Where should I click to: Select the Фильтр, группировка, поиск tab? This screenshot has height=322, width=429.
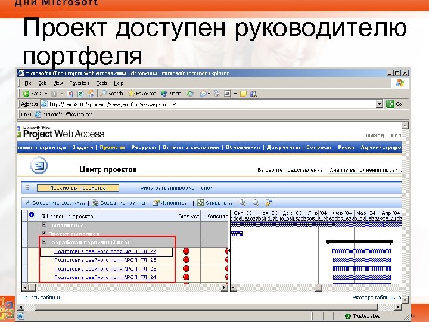click(176, 188)
